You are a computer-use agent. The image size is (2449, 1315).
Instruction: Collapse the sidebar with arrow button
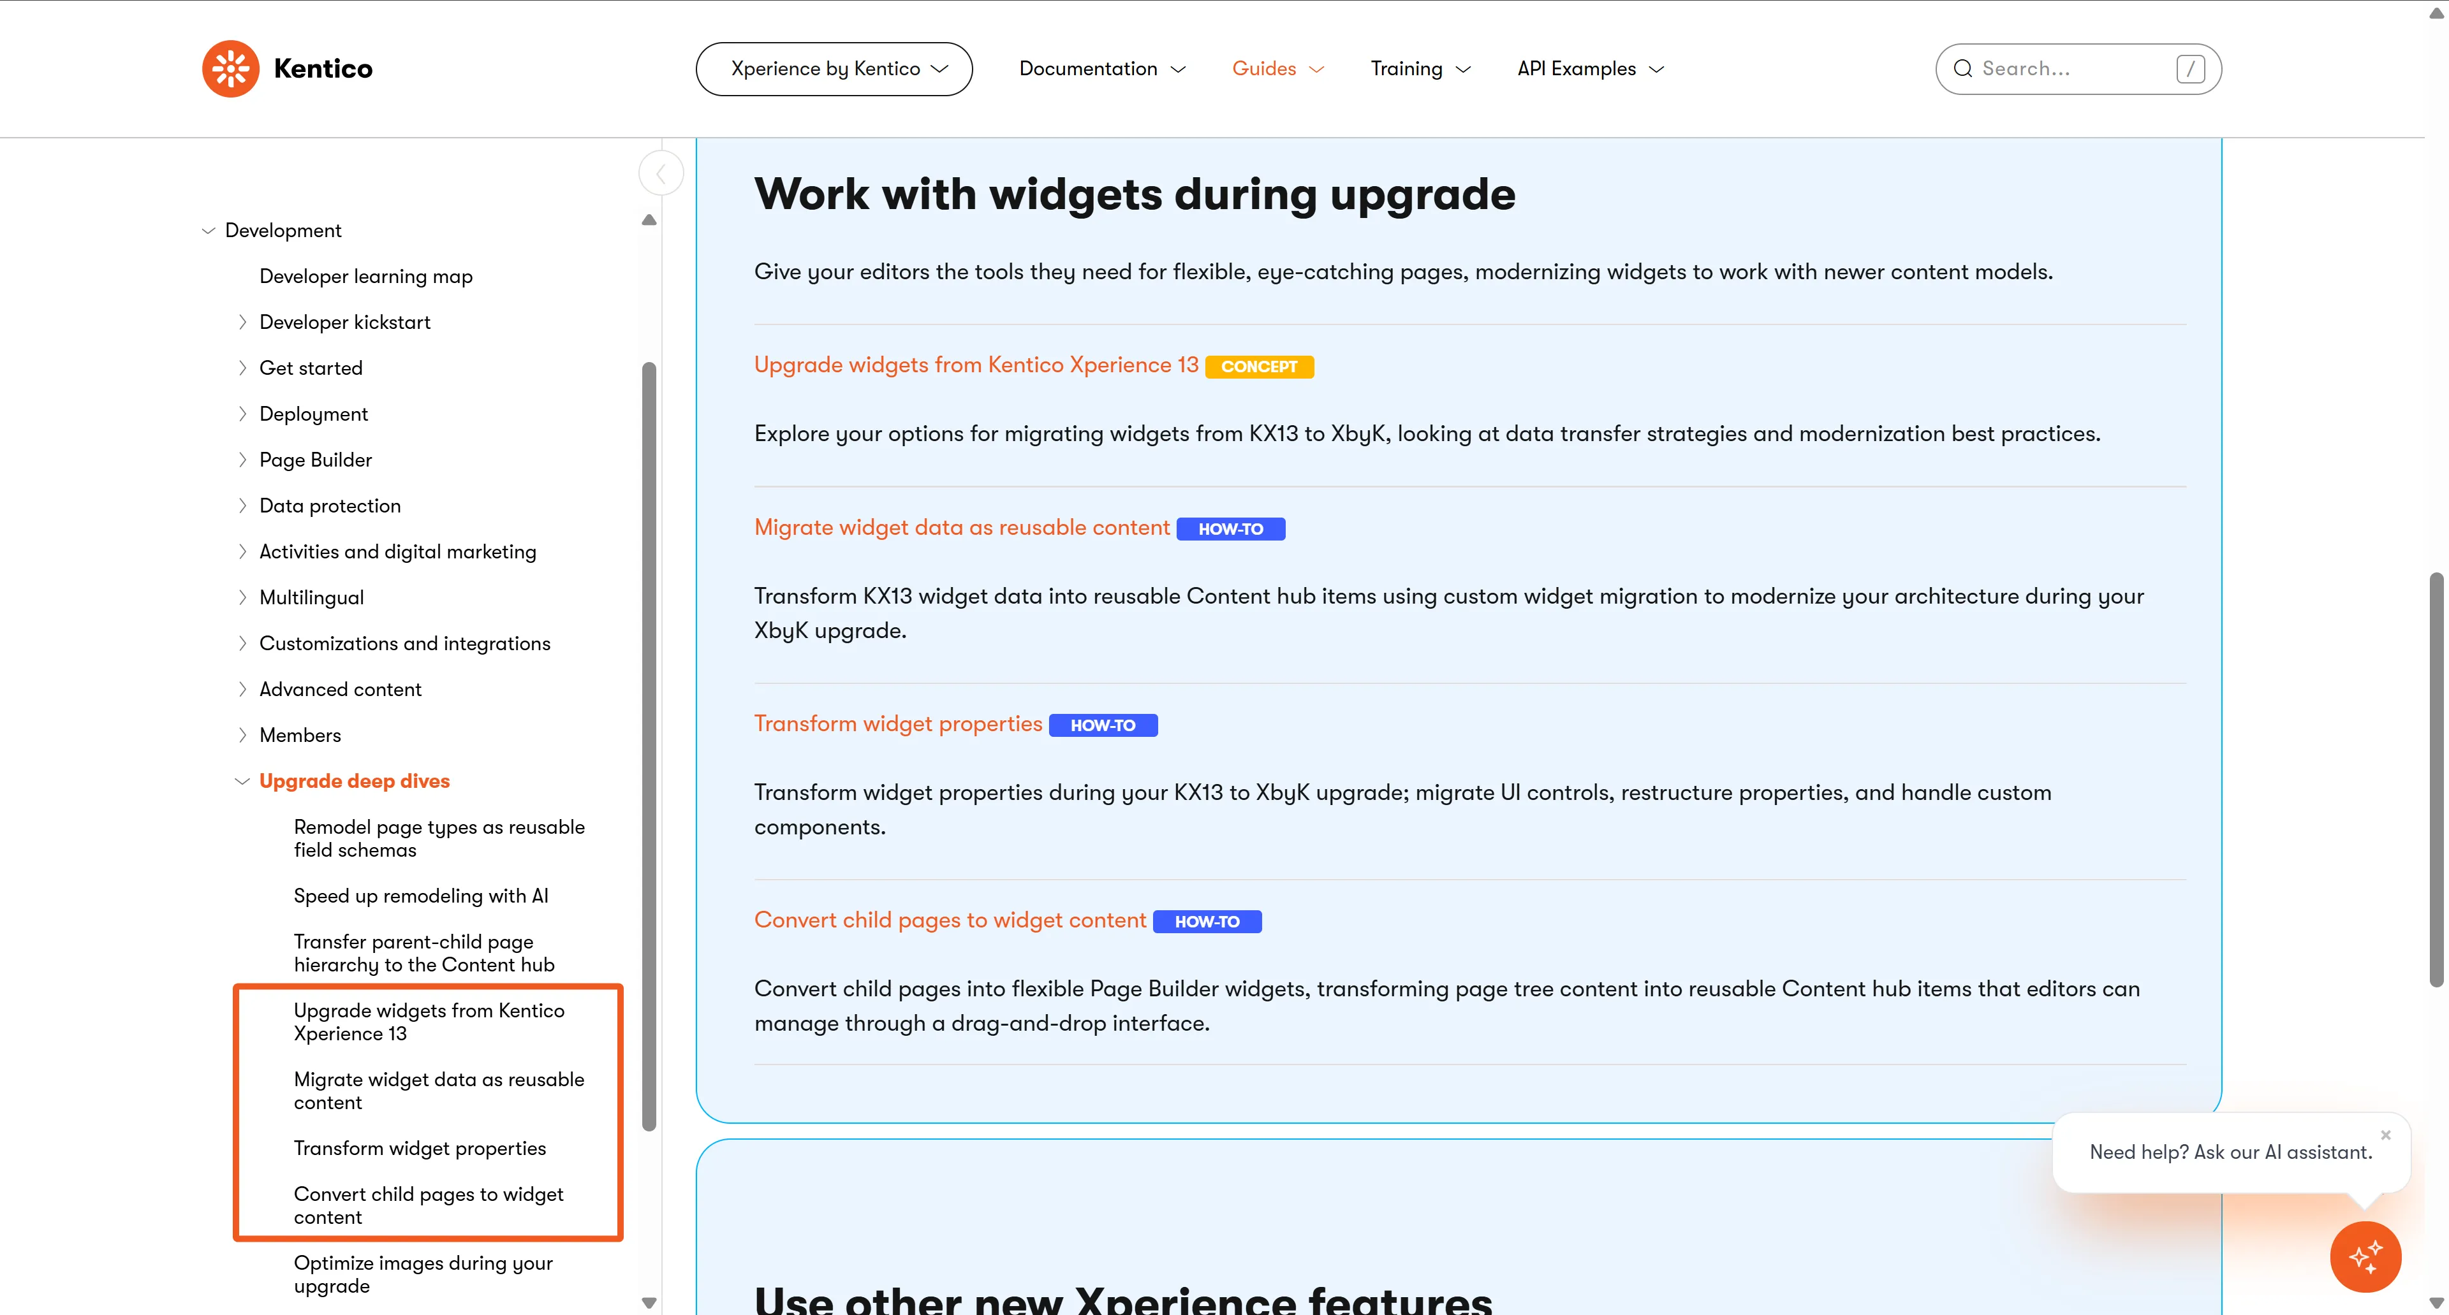[661, 174]
